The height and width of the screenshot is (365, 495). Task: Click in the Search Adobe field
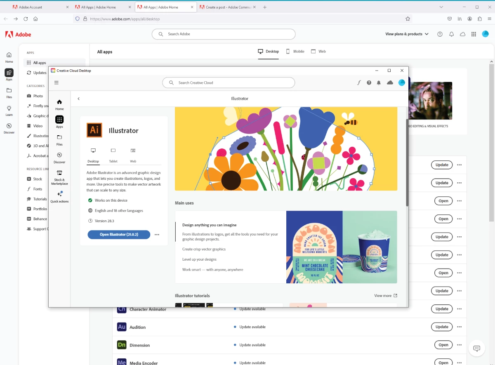click(x=224, y=34)
